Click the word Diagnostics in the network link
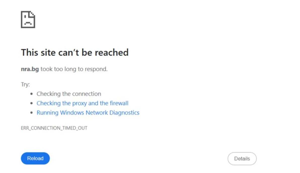300x173 pixels. (124, 113)
